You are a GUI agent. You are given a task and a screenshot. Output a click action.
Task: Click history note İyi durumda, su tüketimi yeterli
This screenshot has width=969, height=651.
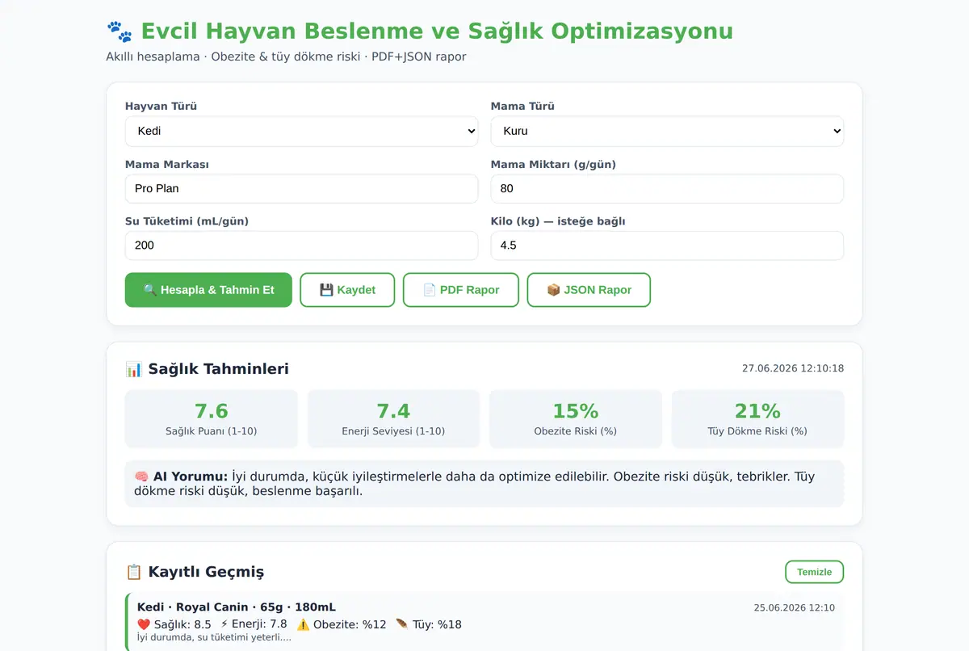pyautogui.click(x=214, y=638)
